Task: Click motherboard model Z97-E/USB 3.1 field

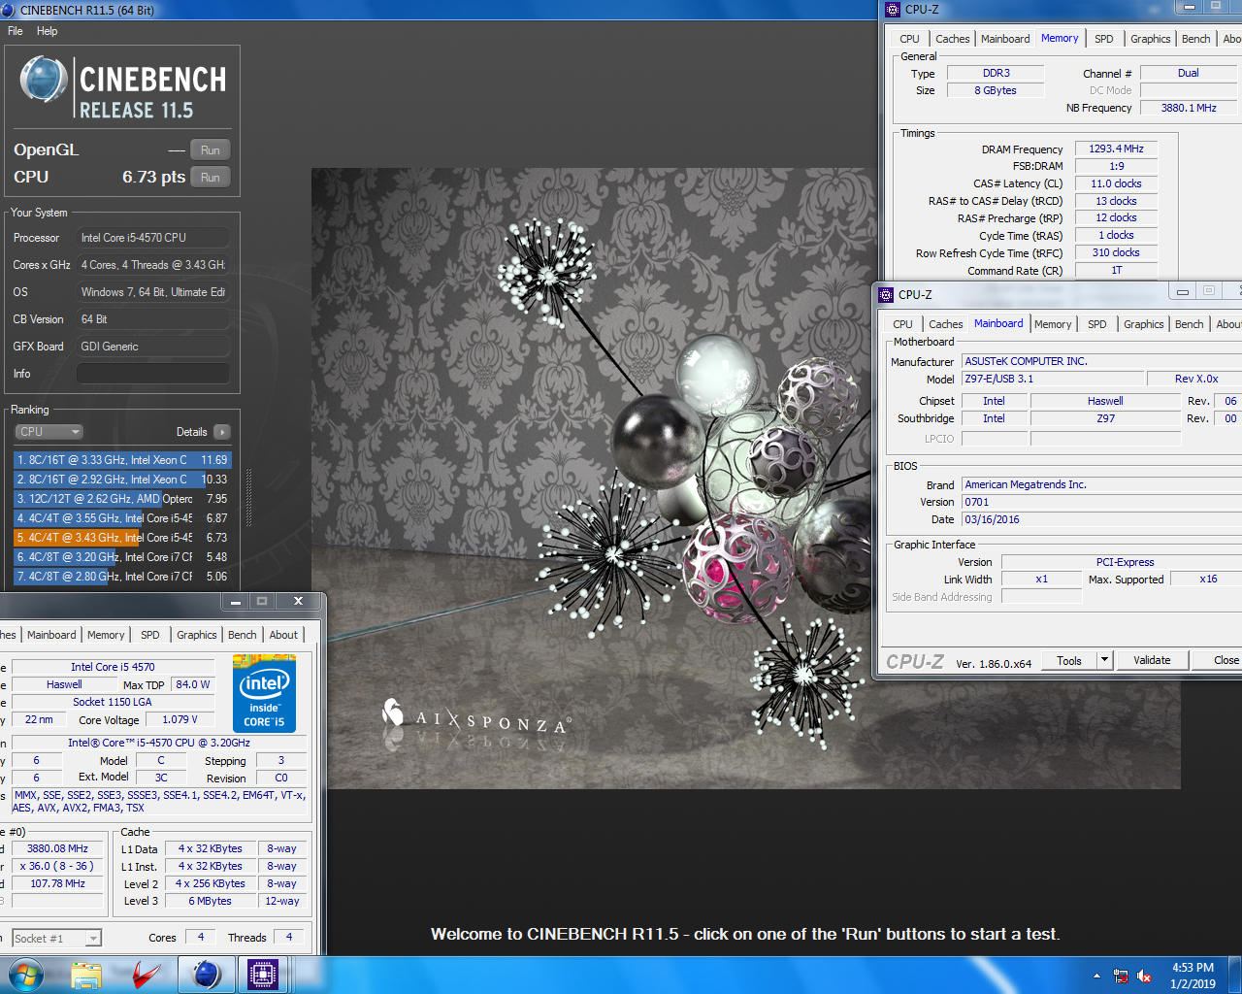Action: point(1052,379)
